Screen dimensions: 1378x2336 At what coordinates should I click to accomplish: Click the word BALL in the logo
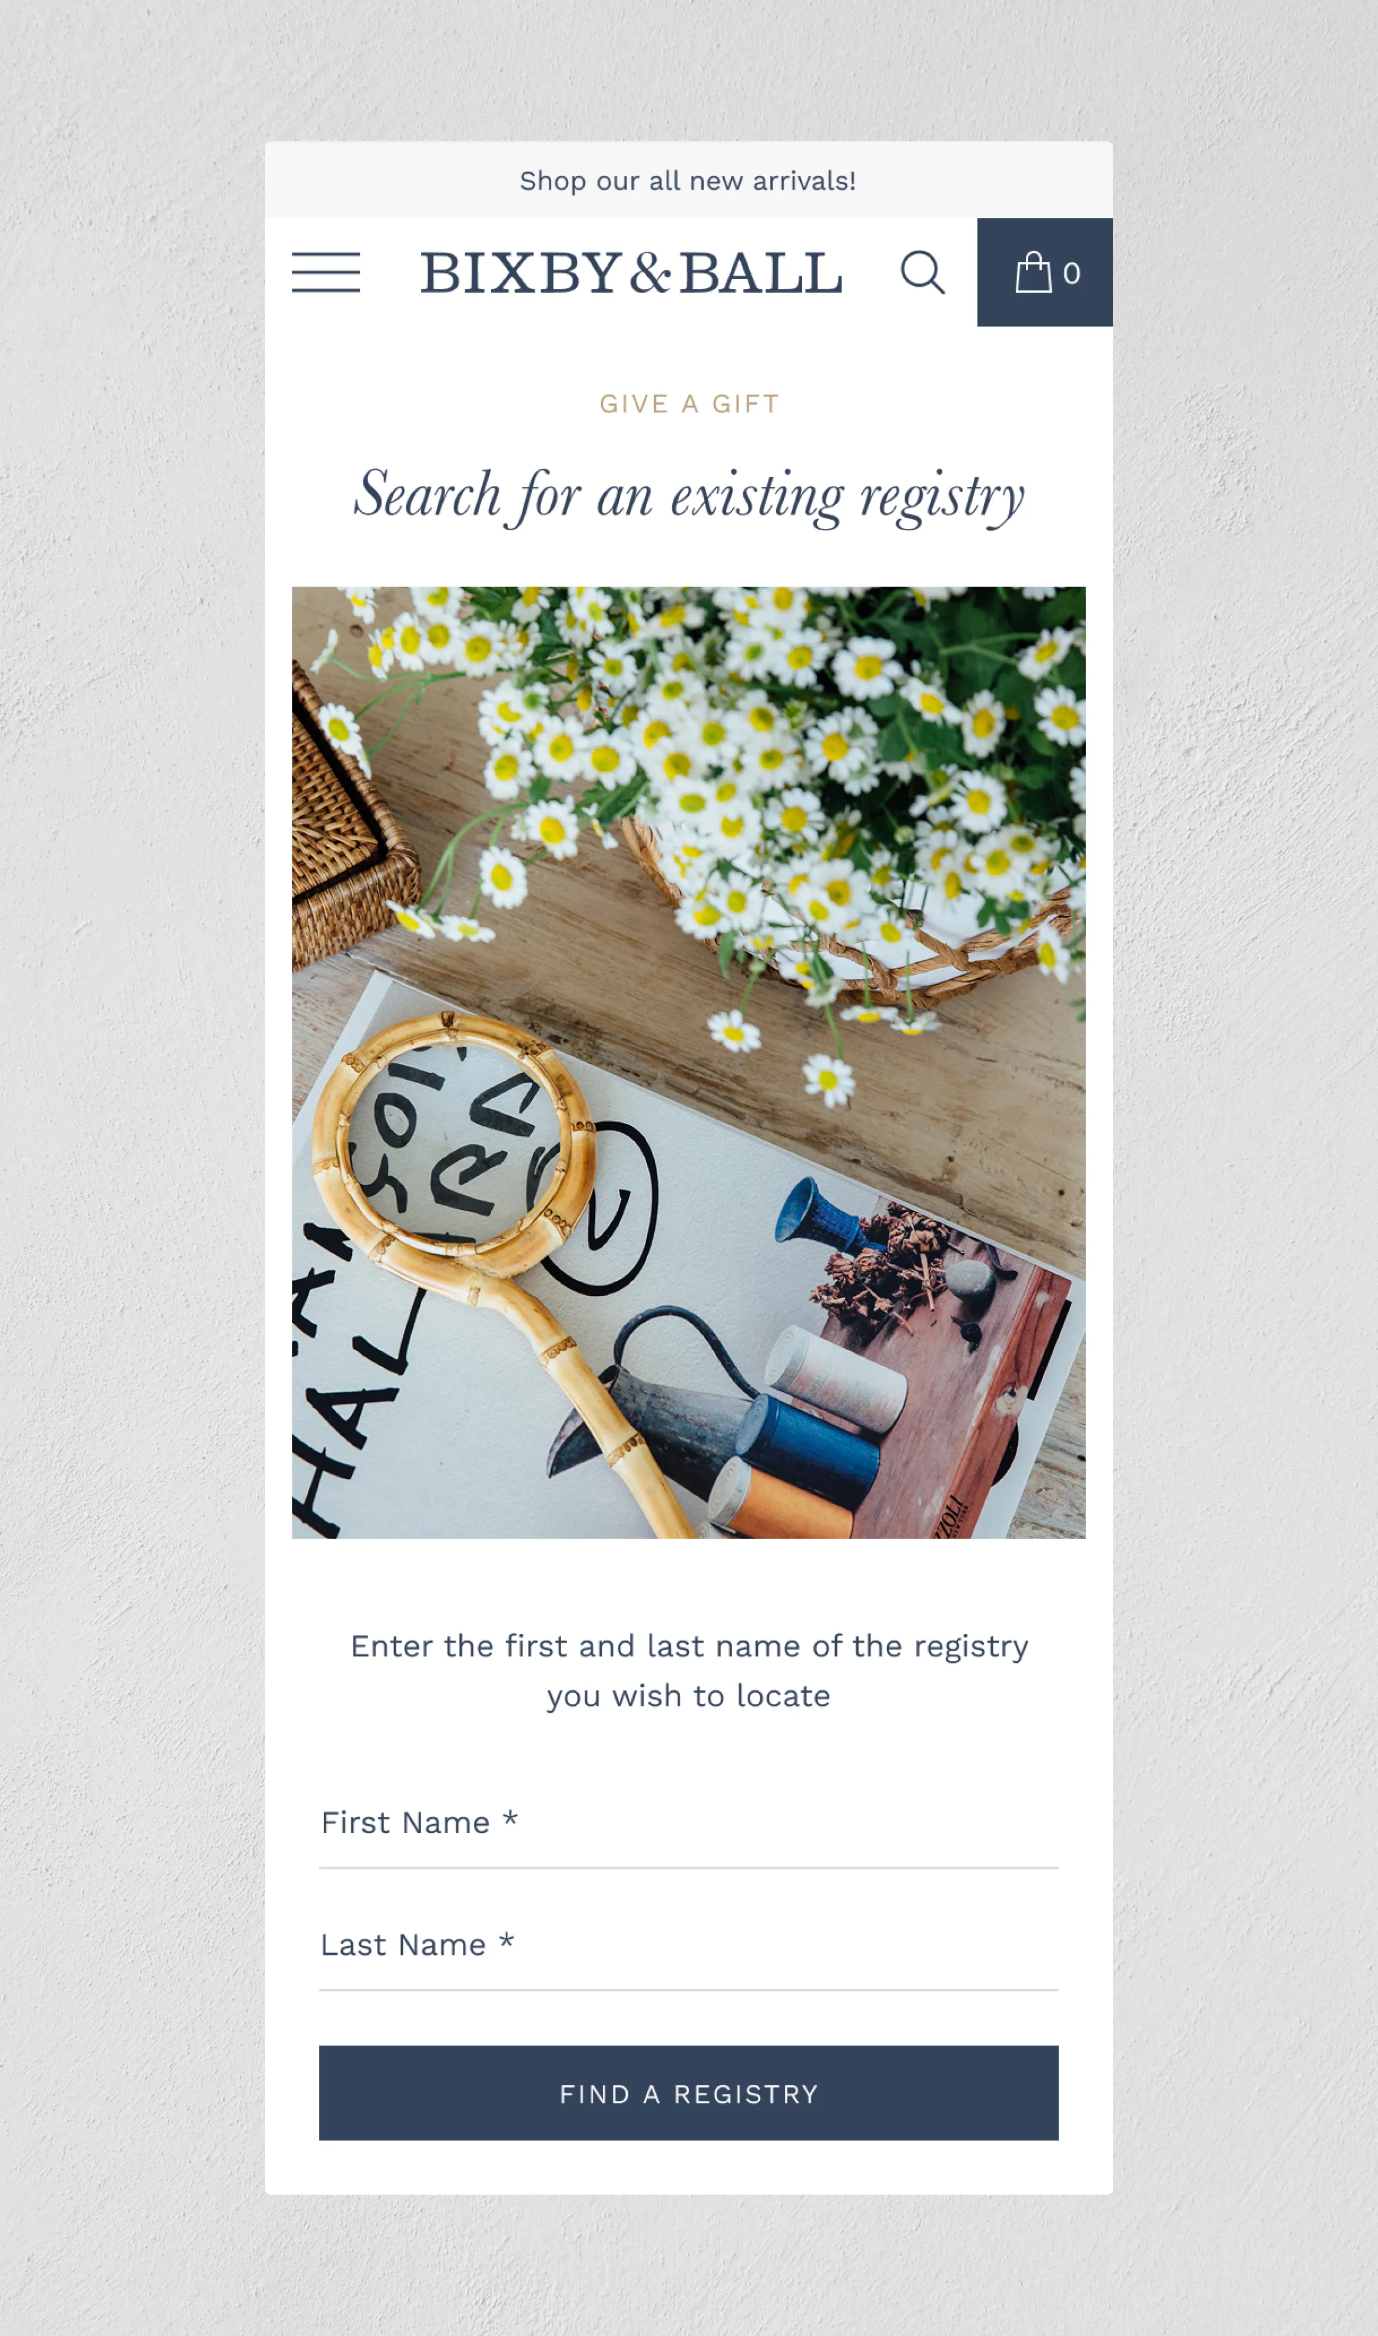pos(760,273)
